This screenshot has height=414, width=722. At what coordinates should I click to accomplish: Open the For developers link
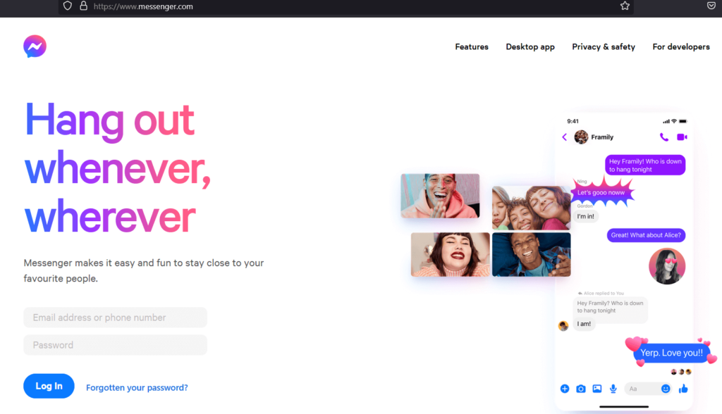click(681, 47)
